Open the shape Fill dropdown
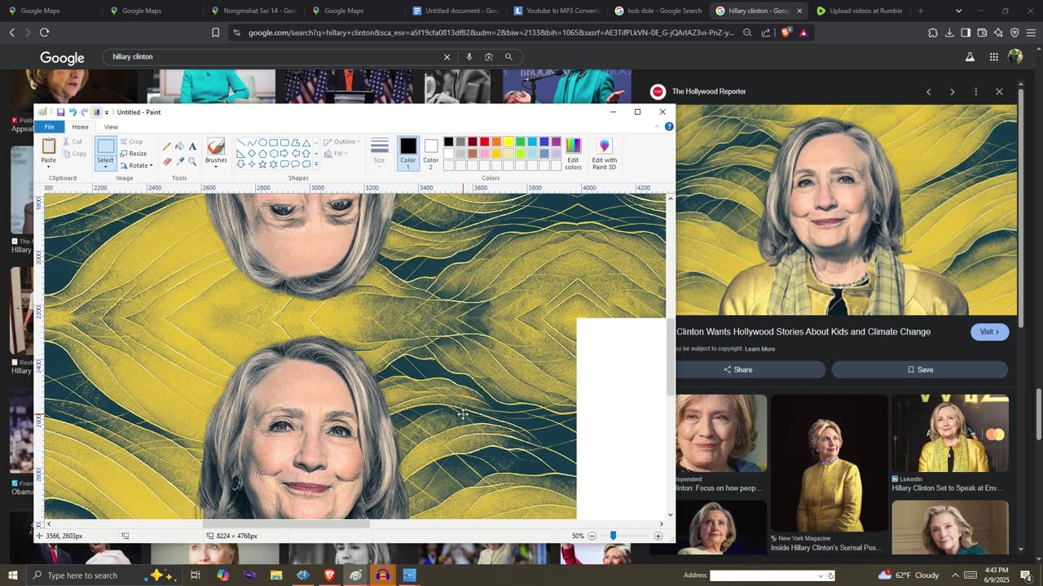Image resolution: width=1043 pixels, height=586 pixels. coord(336,154)
